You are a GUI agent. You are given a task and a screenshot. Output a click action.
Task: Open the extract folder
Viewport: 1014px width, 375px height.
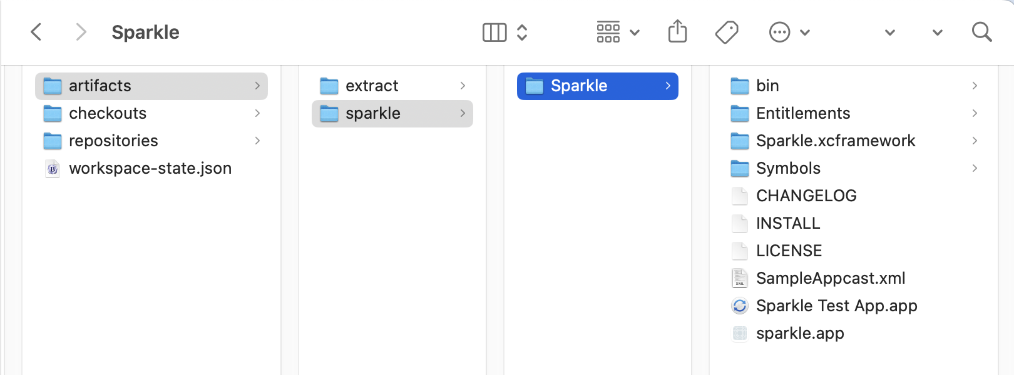(x=373, y=85)
